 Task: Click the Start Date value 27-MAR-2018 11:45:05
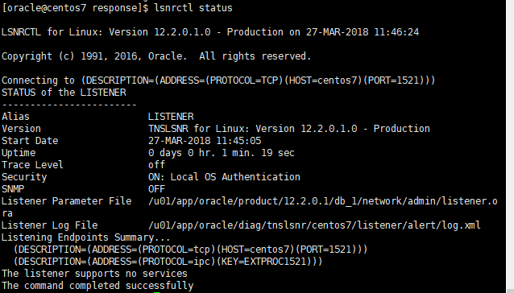tap(205, 141)
